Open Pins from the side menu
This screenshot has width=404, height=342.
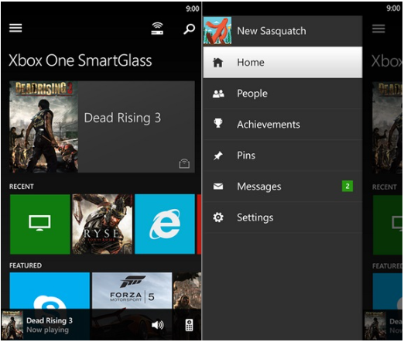tap(282, 156)
